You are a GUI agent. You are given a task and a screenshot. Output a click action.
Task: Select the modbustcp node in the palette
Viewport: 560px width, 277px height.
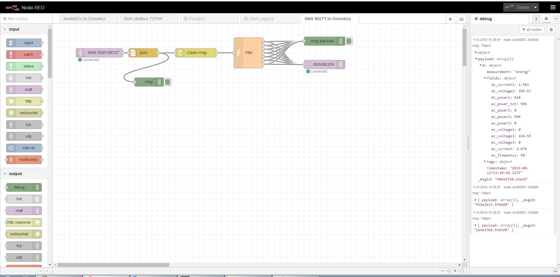pos(24,160)
